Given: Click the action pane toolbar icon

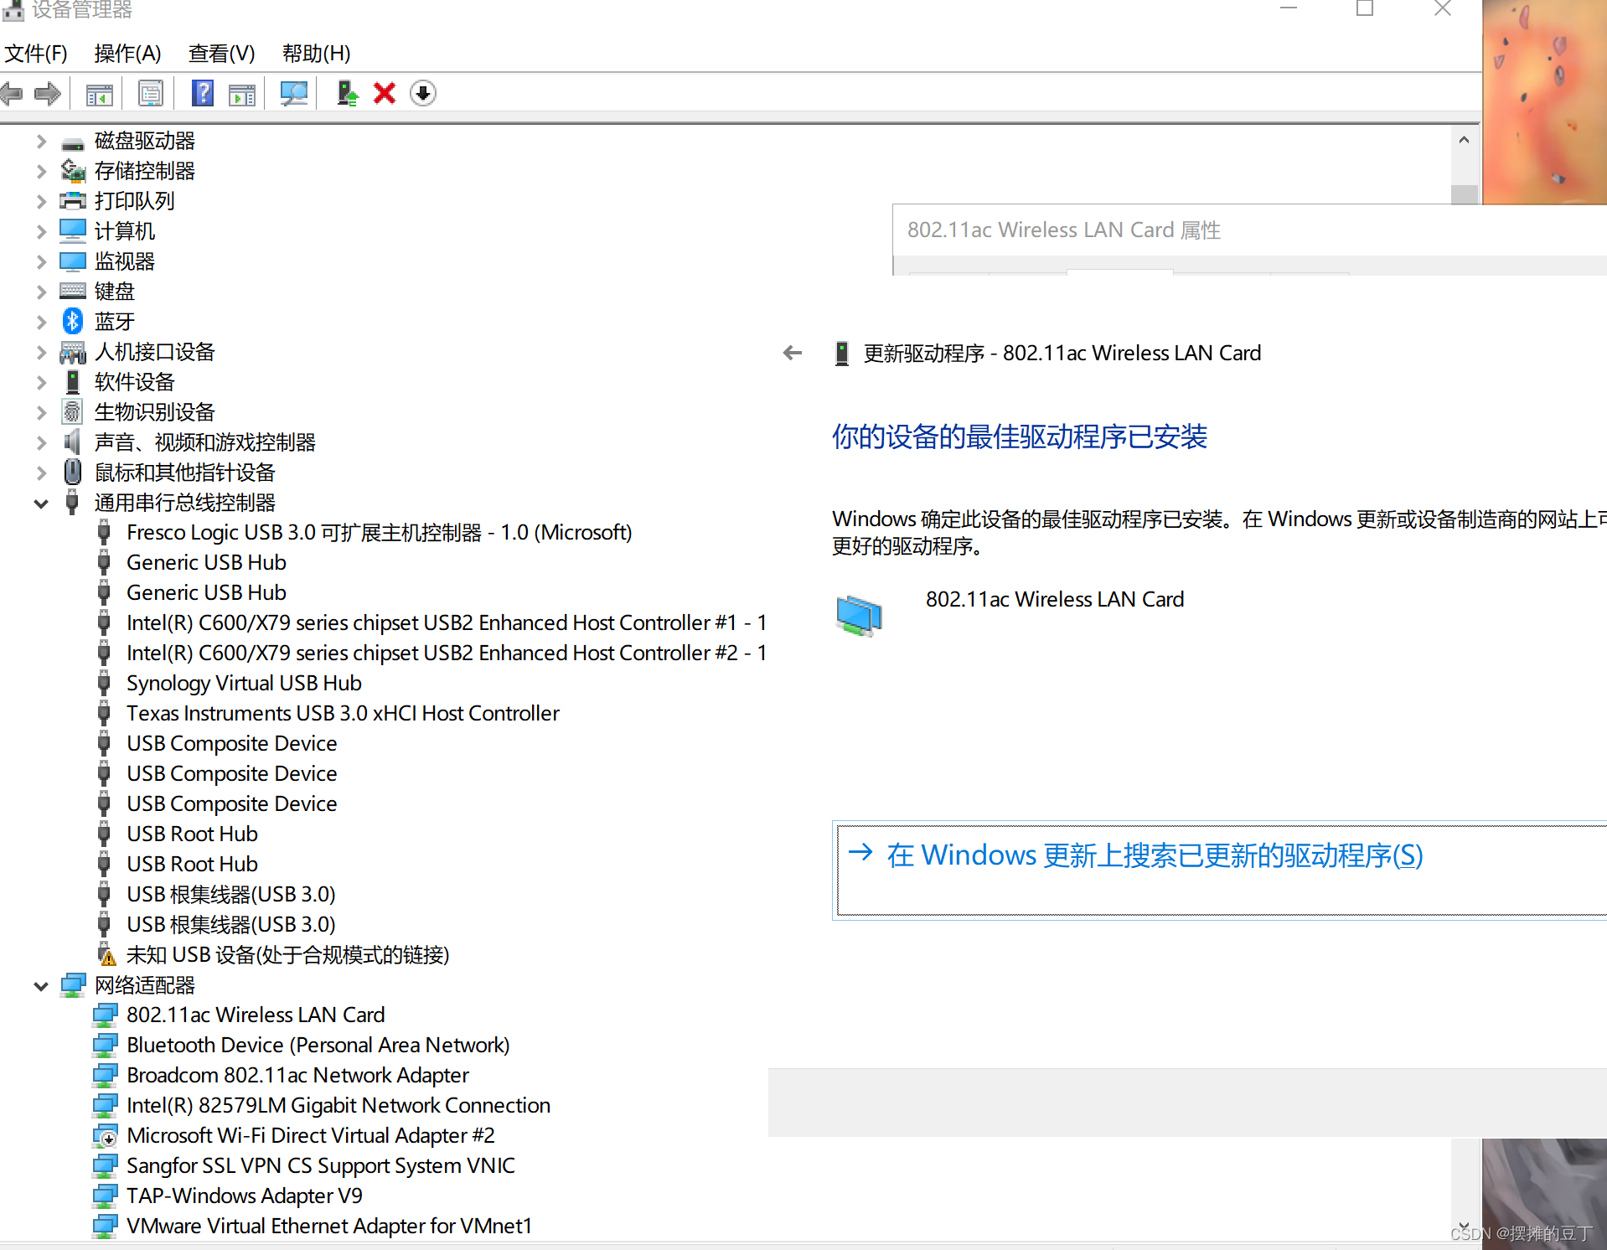Looking at the screenshot, I should pos(242,94).
